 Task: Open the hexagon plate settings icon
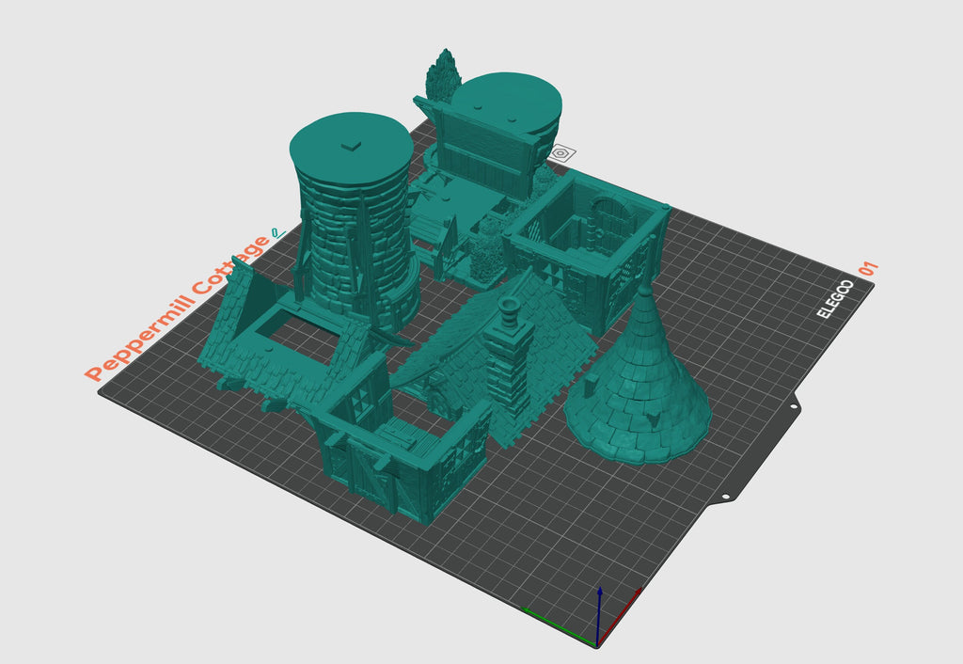coord(561,152)
